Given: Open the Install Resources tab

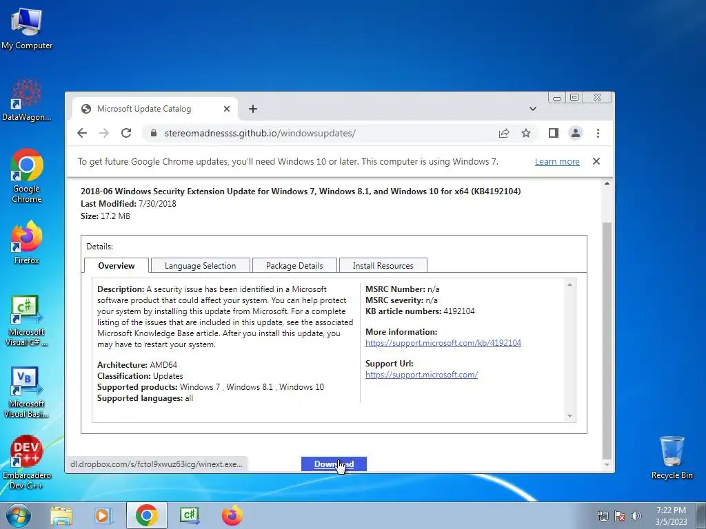Looking at the screenshot, I should click(x=383, y=265).
